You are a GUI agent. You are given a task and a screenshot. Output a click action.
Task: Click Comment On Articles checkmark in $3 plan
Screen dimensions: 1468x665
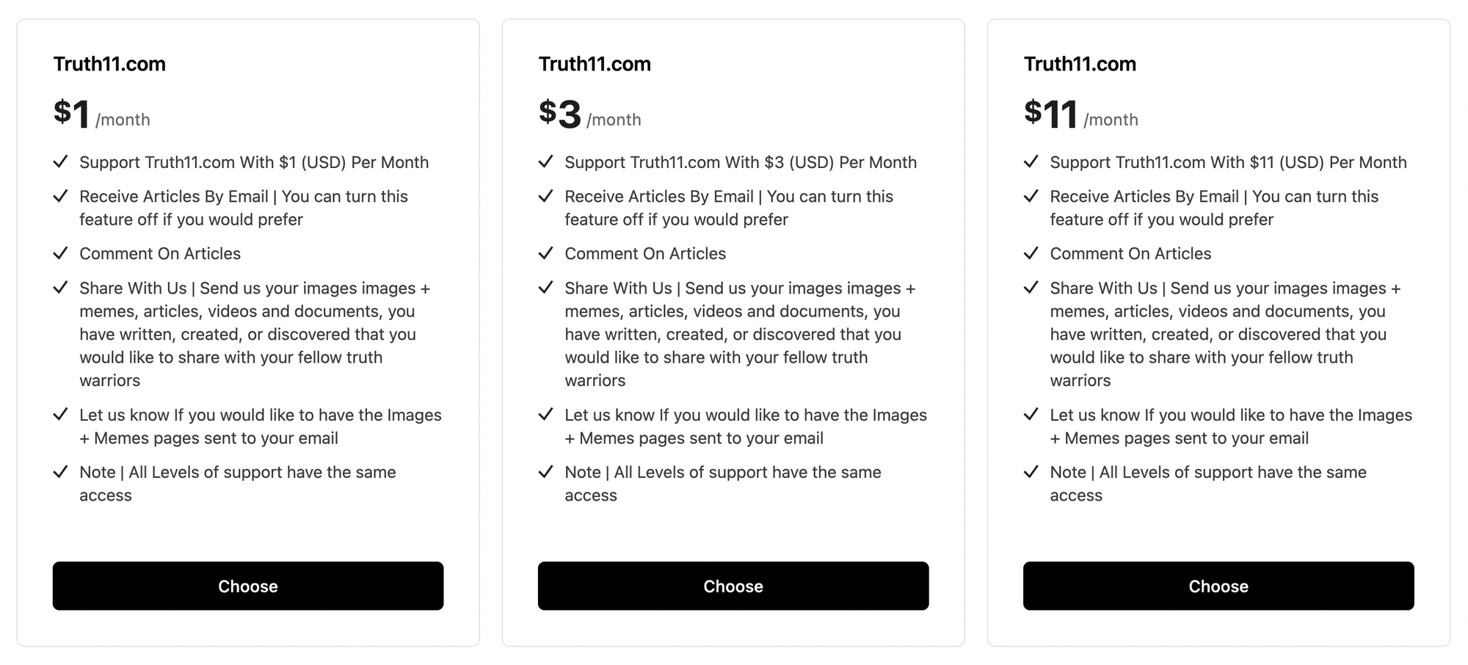545,253
